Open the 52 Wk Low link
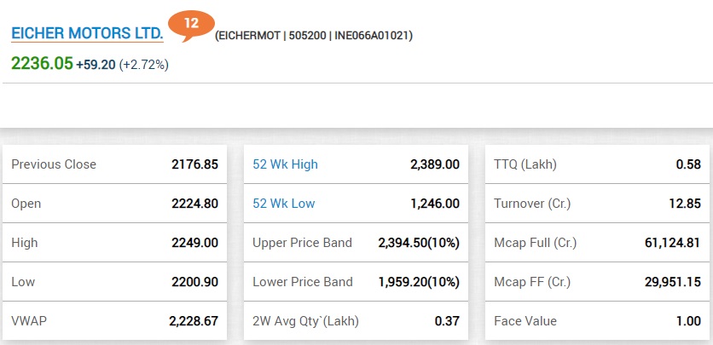 (x=283, y=204)
